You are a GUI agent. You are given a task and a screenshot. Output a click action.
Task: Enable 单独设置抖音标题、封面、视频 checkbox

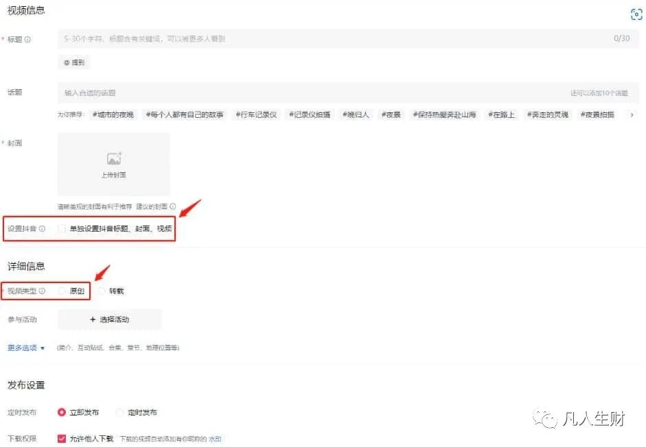[x=62, y=228]
